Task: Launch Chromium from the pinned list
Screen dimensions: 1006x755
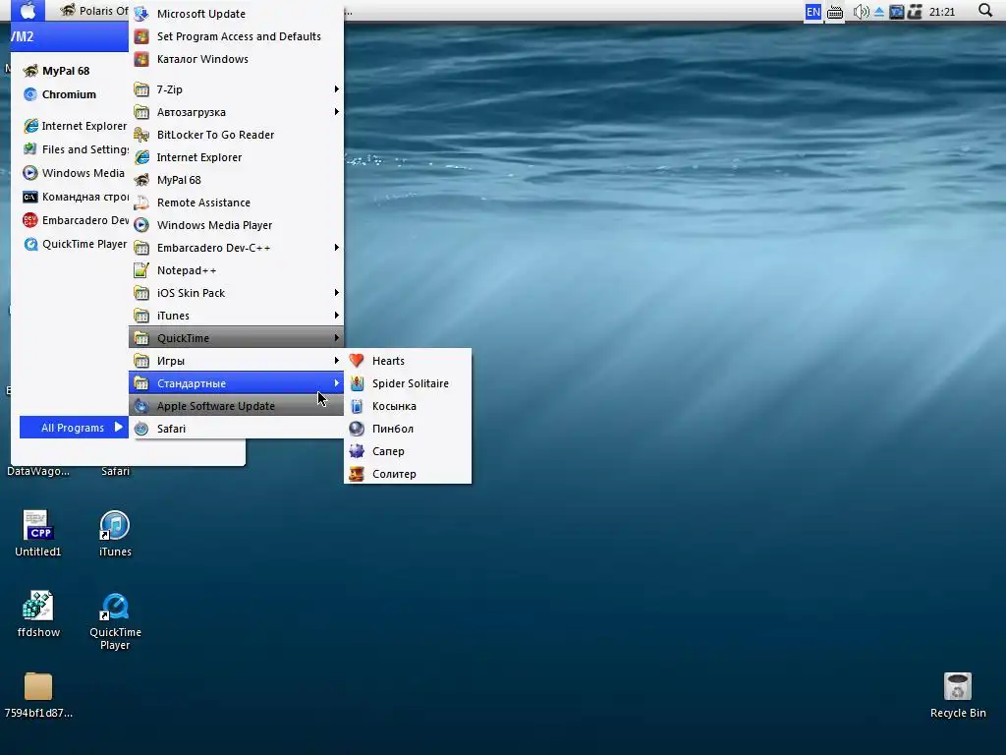Action: (x=70, y=94)
